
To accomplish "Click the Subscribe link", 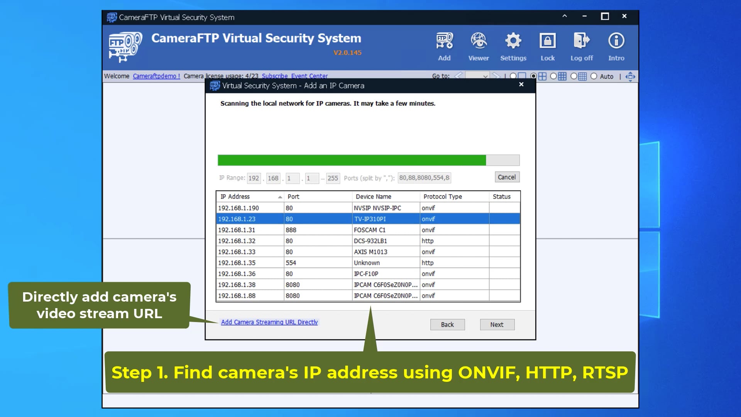I will coord(275,76).
